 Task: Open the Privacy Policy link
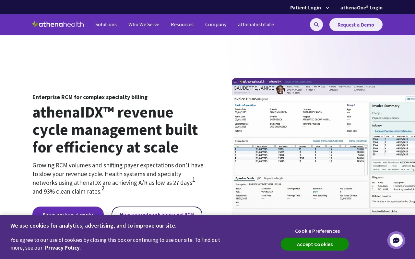point(62,248)
